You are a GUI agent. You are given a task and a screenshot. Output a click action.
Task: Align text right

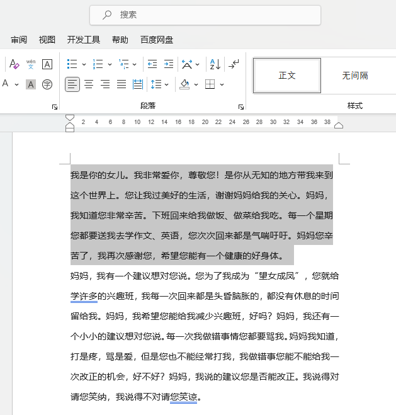click(x=105, y=84)
